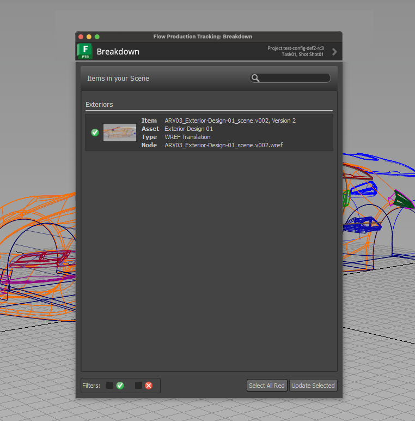The height and width of the screenshot is (421, 415).
Task: Close the Breakdown window with red button
Action: tap(81, 37)
